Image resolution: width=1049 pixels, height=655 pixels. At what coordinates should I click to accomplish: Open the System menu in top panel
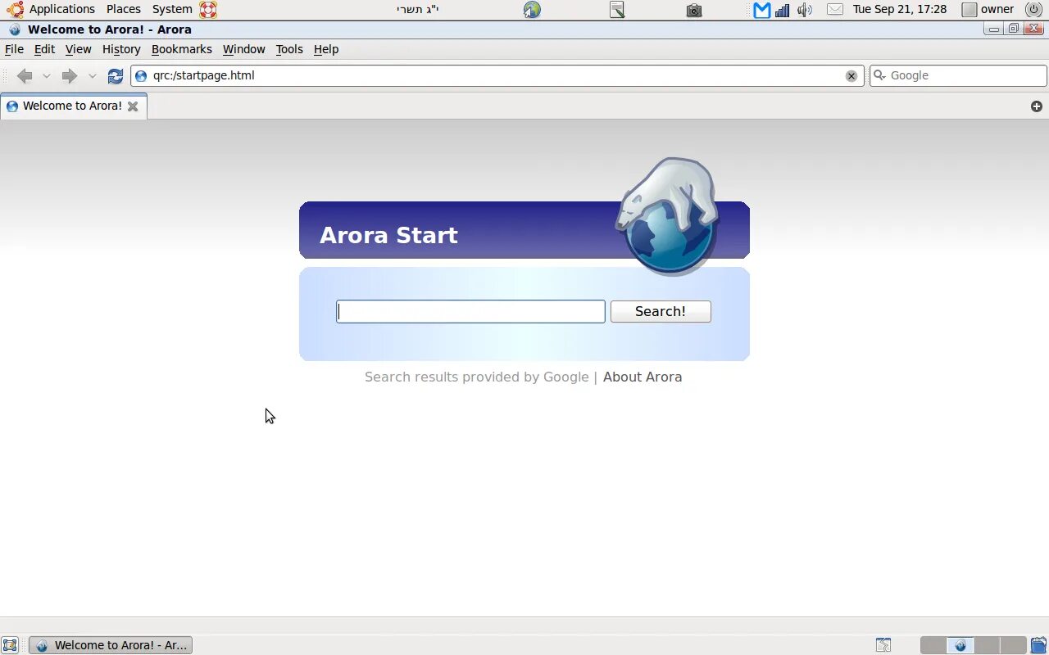[172, 9]
